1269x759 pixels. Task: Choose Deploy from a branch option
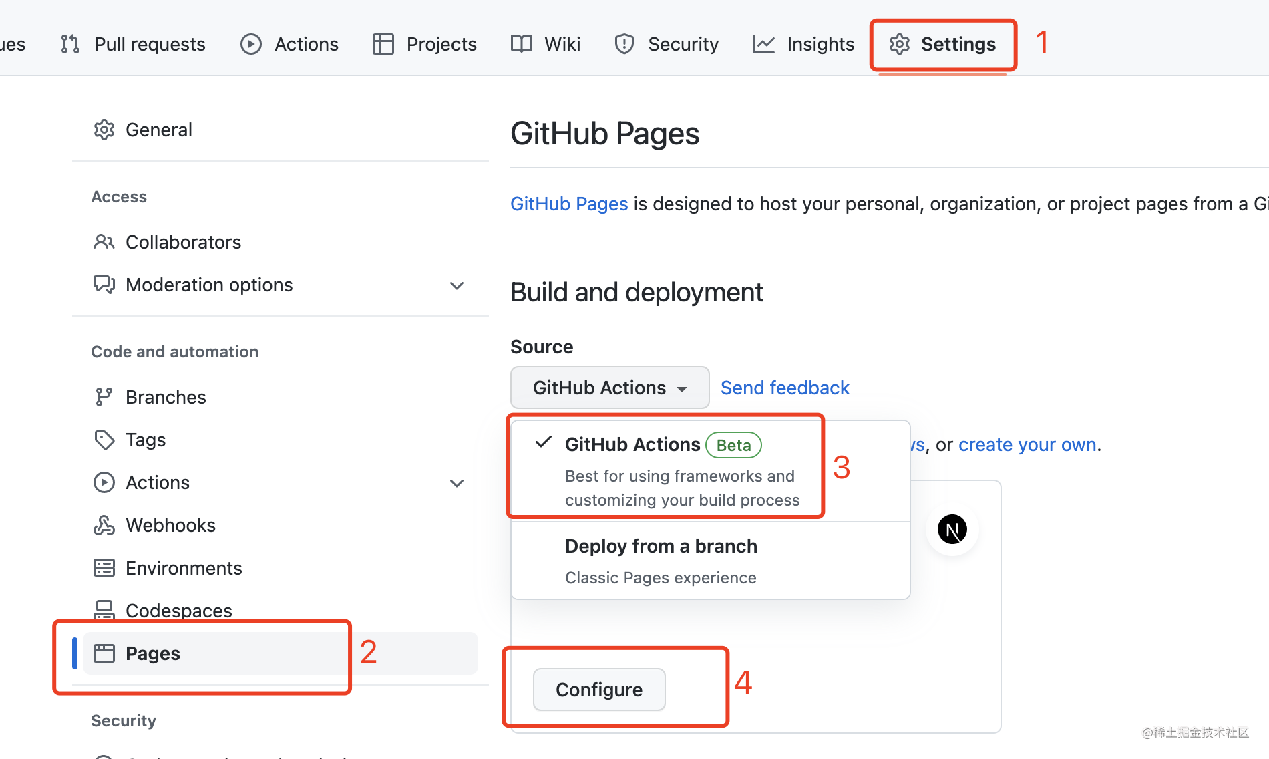click(711, 561)
